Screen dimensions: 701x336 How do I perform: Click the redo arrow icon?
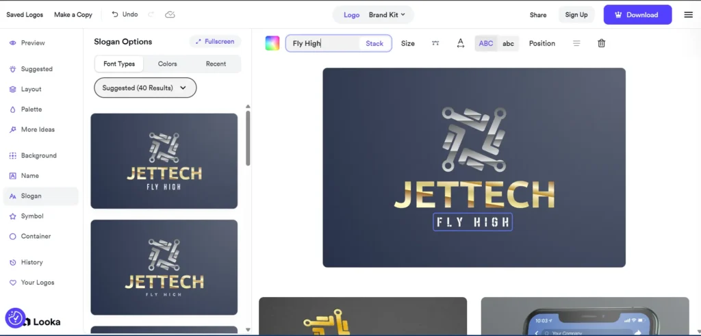[151, 14]
